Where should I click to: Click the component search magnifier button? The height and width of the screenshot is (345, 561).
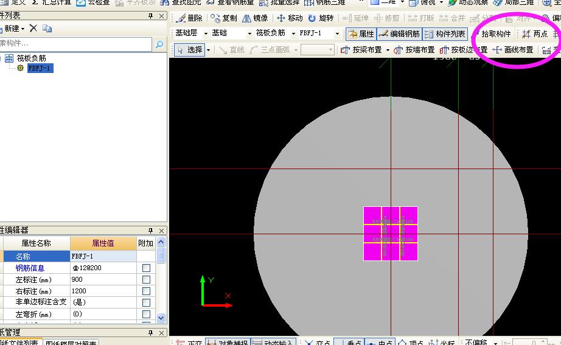[159, 44]
